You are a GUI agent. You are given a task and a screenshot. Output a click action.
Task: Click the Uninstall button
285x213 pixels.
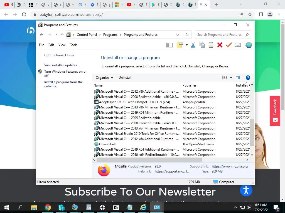tap(125, 78)
